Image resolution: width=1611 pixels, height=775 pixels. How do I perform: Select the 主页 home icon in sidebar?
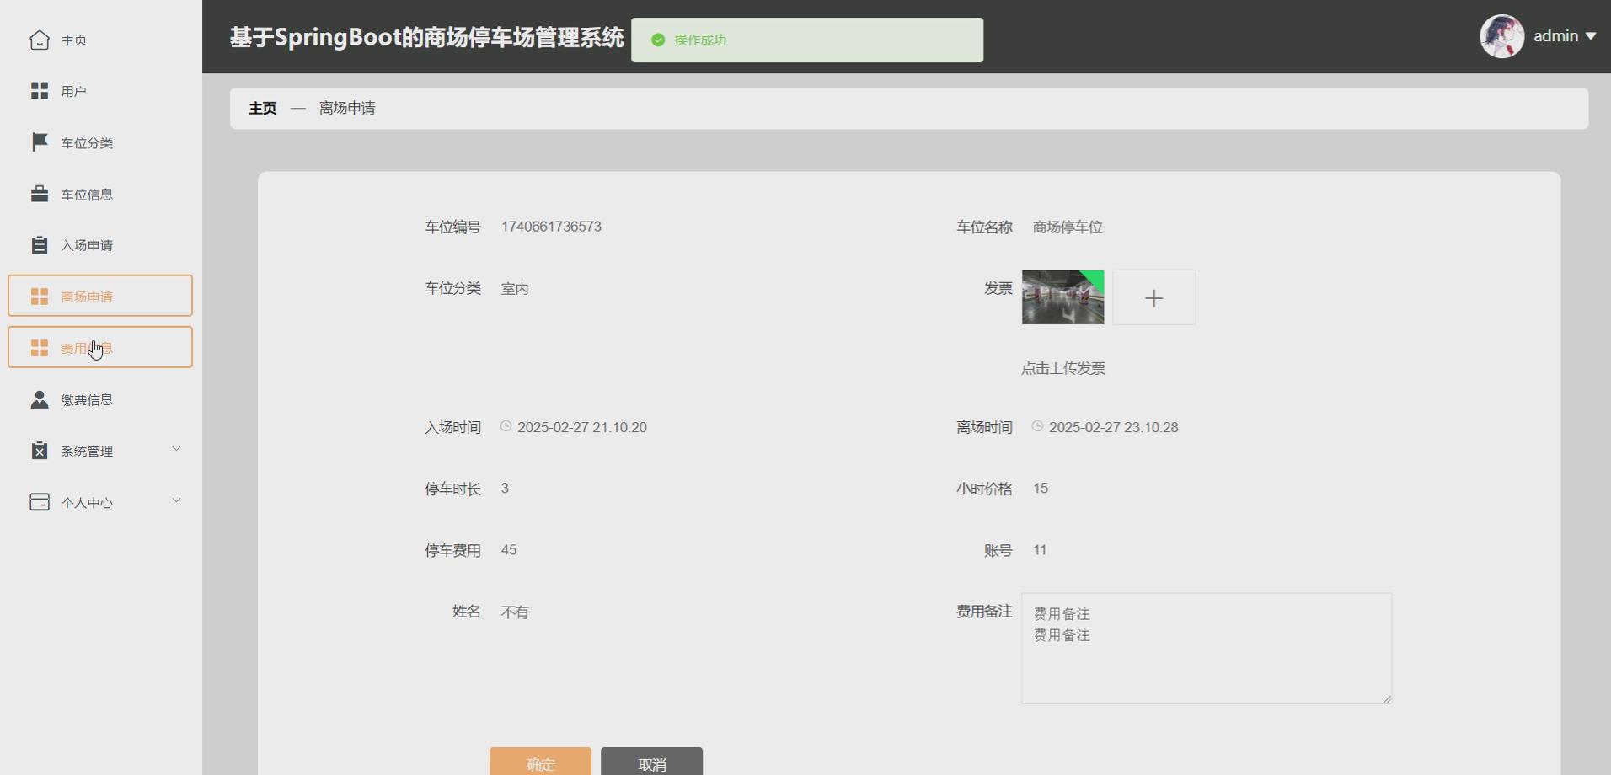[39, 39]
